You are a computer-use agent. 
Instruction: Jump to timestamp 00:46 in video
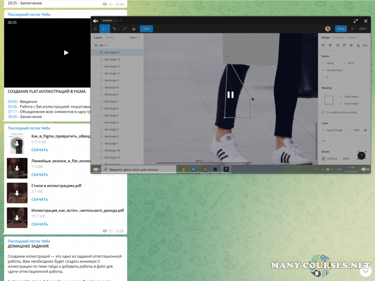pyautogui.click(x=13, y=107)
